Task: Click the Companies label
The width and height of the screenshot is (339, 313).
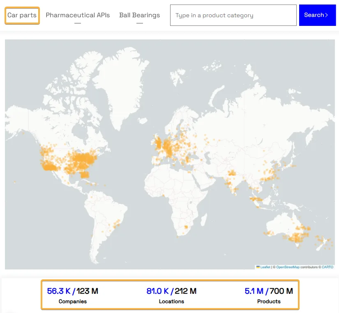Action: (73, 301)
